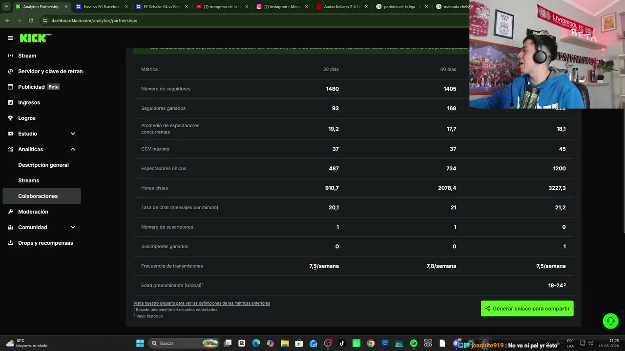Click the 18-24 Edad predominante value
The image size is (625, 351).
pos(557,285)
